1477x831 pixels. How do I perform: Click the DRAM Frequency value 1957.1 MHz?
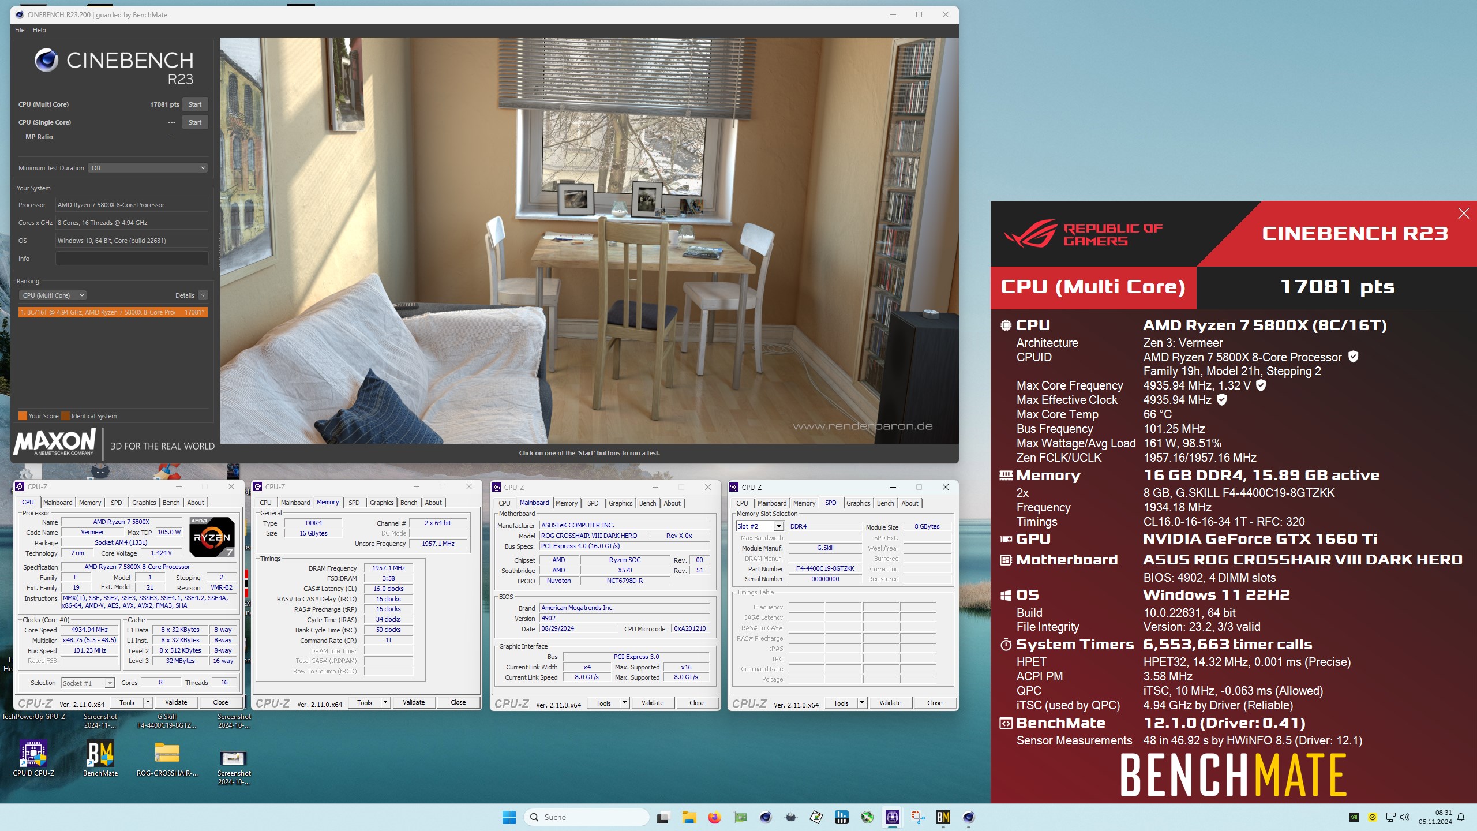point(388,568)
